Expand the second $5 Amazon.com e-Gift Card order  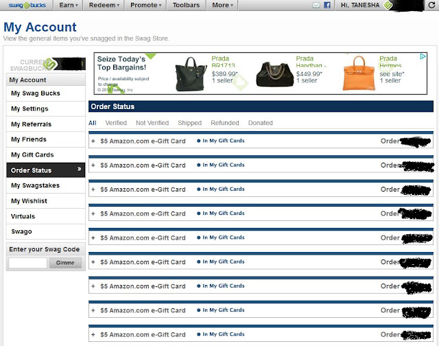point(93,165)
